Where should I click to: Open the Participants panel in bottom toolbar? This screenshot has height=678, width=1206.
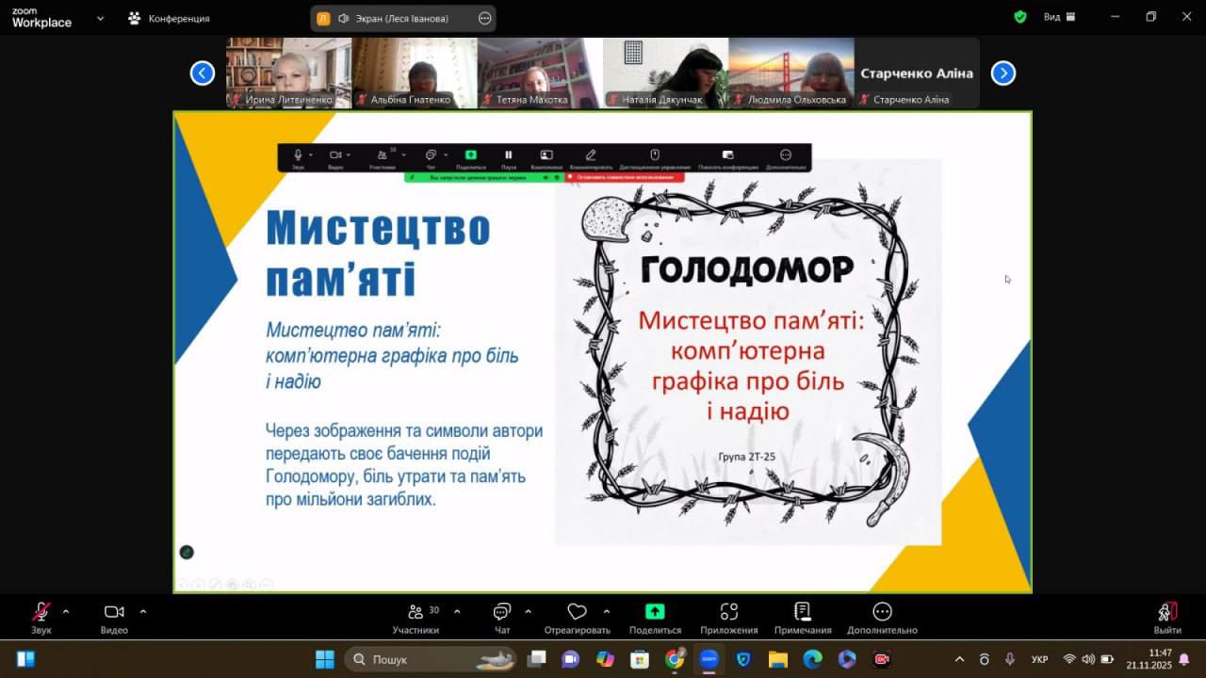click(x=416, y=617)
